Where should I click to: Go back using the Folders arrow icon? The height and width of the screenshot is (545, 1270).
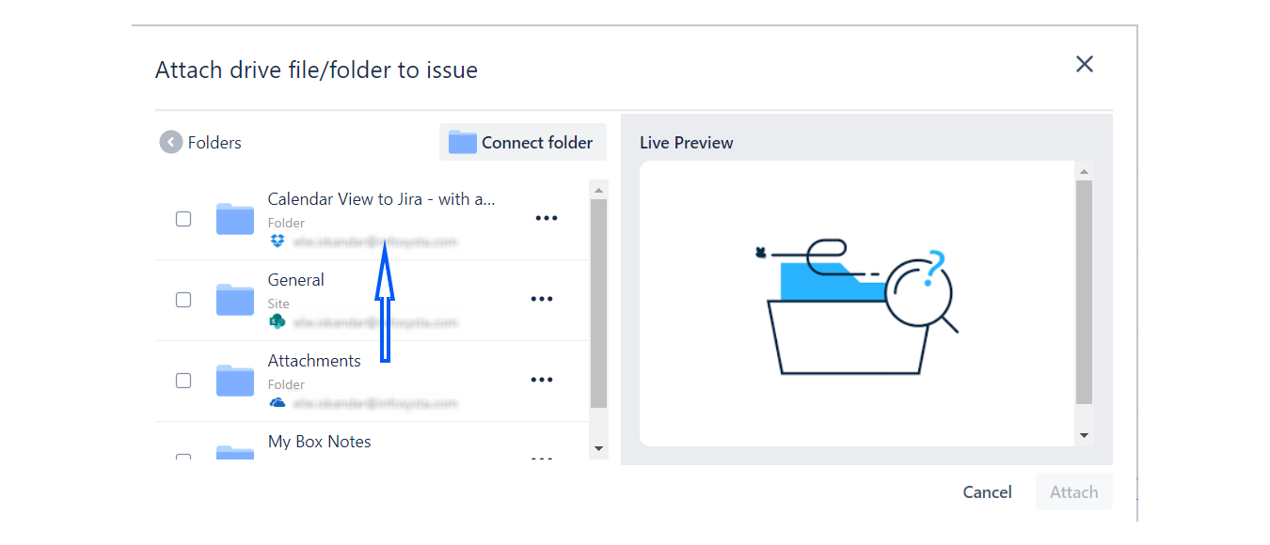click(170, 143)
